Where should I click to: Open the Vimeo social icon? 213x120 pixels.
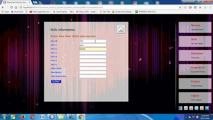pos(207,108)
